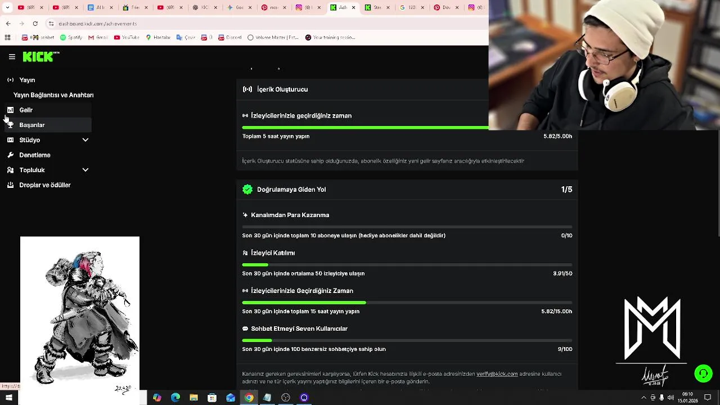Open the browser apps grid icon
720x405 pixels.
pos(7,38)
